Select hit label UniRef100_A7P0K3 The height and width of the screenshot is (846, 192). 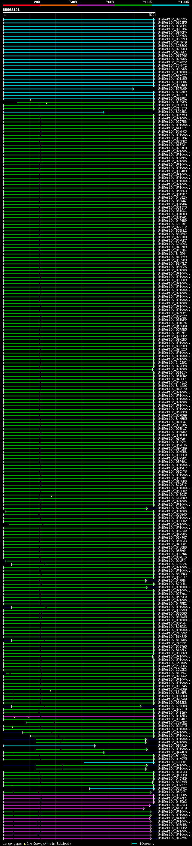172,49
